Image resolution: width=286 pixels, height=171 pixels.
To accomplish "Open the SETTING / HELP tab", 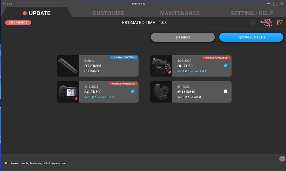I will point(252,13).
